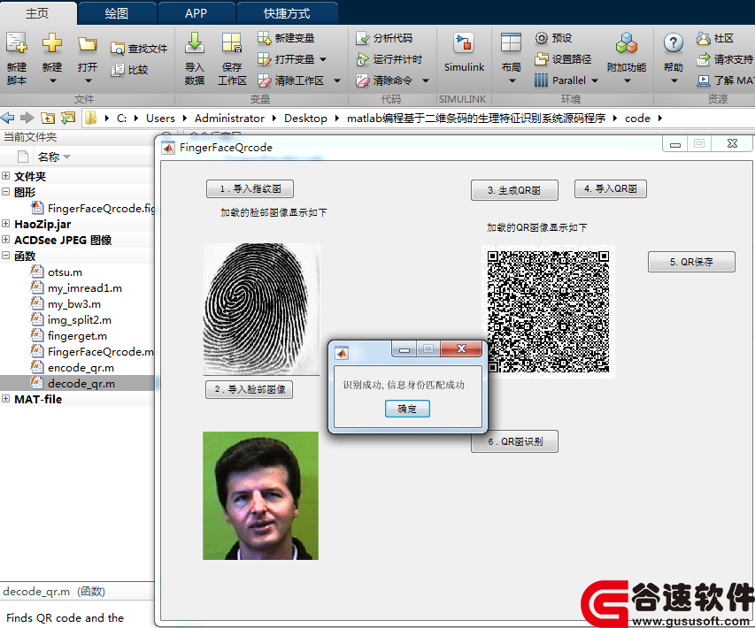Click Clear Workspace (清除工作区) icon

(x=265, y=80)
